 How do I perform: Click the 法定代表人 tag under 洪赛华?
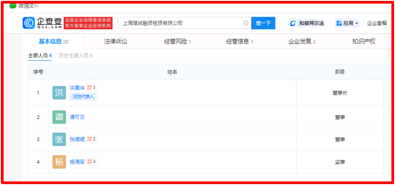pos(83,96)
